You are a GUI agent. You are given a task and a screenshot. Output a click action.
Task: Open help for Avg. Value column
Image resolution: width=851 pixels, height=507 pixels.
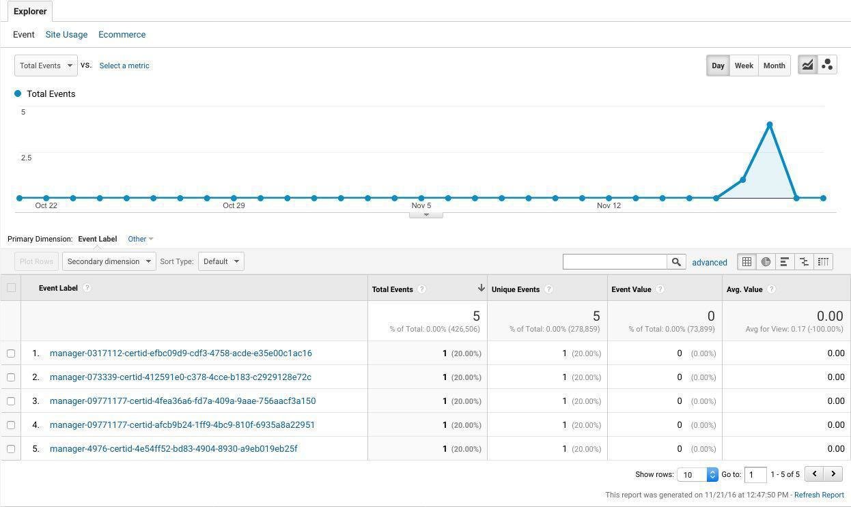[x=771, y=289]
